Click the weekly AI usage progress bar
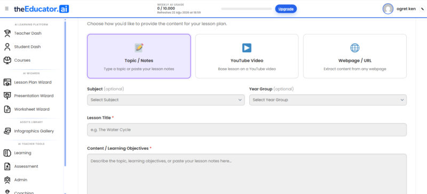 pyautogui.click(x=247, y=9)
